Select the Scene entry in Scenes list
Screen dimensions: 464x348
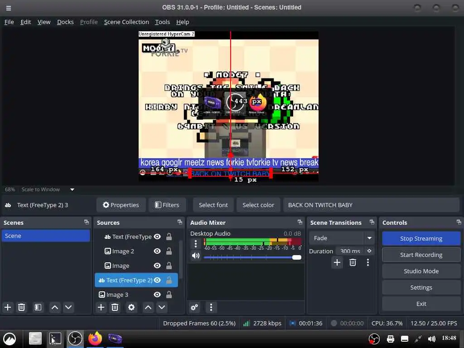click(46, 236)
